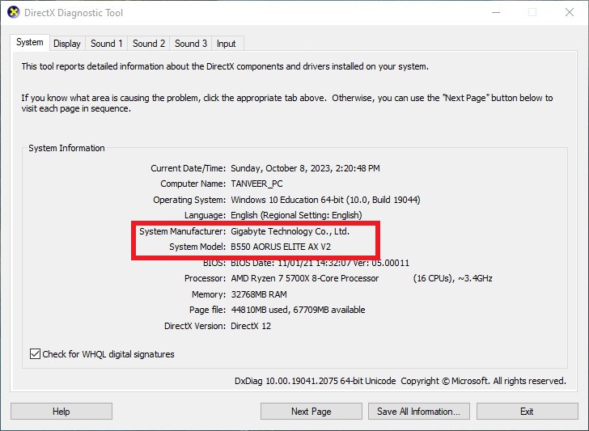Go to the Input tab
Screen dimensions: 589x431
click(227, 44)
